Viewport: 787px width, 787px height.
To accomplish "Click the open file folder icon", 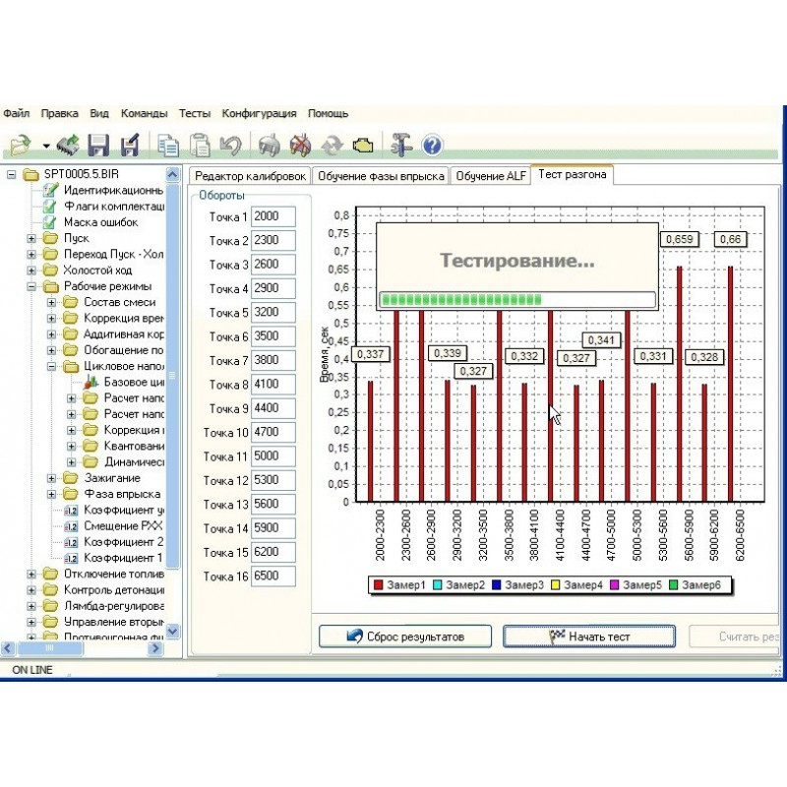I will click(x=19, y=146).
